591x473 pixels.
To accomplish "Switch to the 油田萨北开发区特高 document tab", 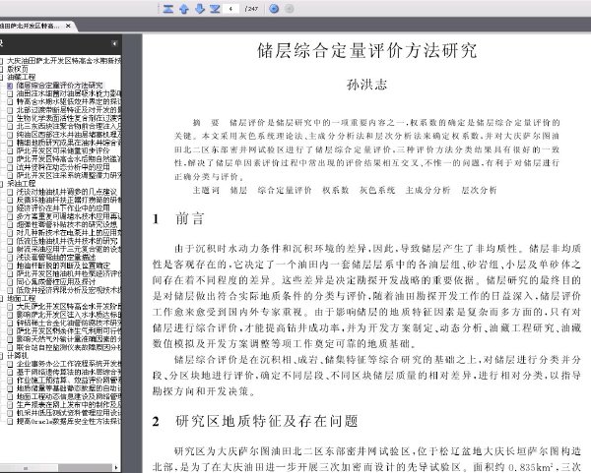I will (x=31, y=26).
